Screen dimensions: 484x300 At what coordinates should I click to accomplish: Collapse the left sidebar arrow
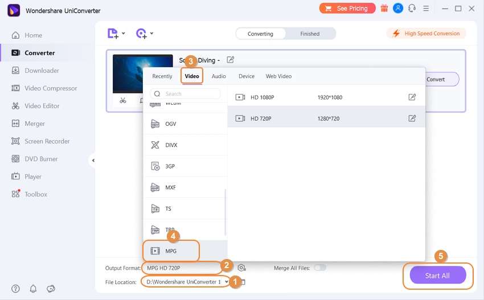pyautogui.click(x=93, y=160)
